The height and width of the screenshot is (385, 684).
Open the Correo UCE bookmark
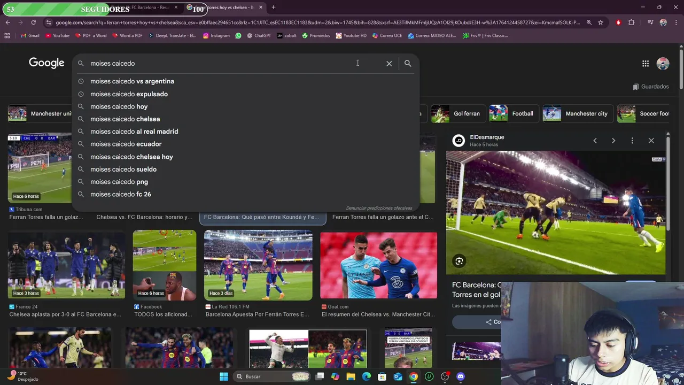tap(387, 36)
